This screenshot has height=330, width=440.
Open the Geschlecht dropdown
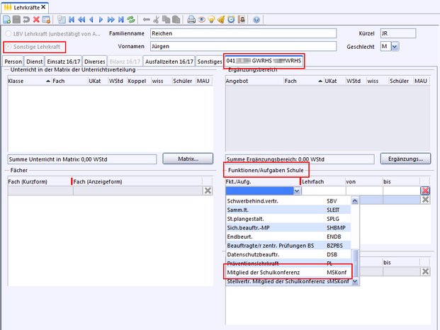[395, 47]
